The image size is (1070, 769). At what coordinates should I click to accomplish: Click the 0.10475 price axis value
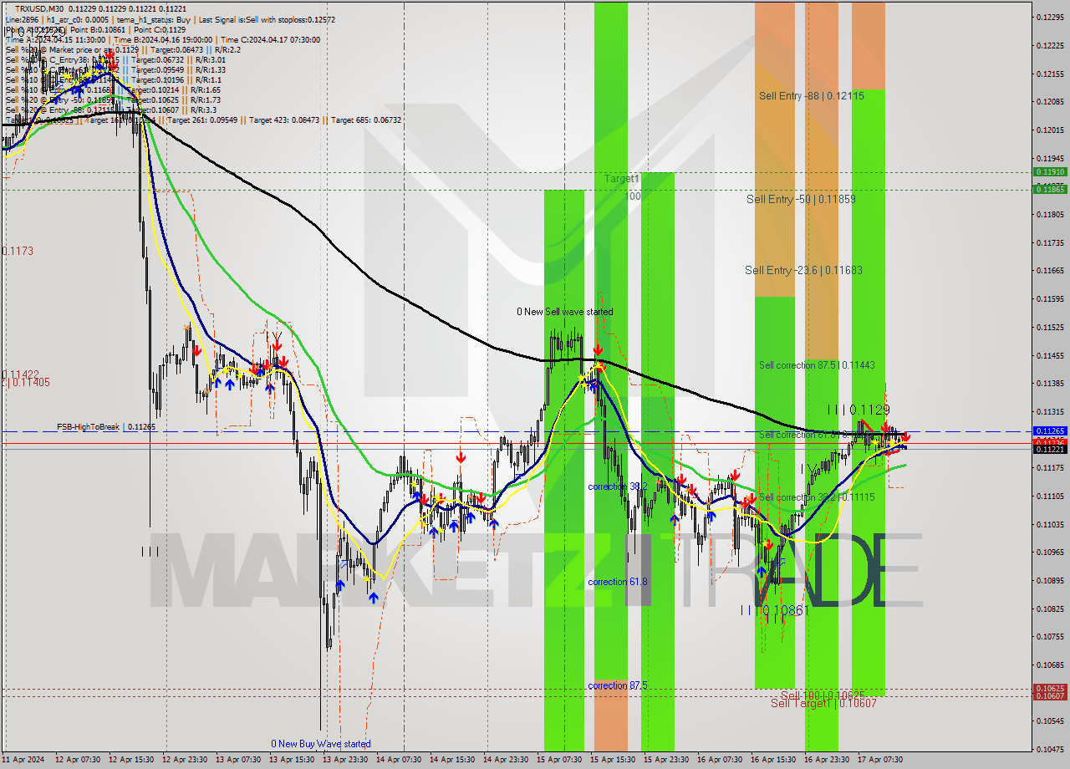pyautogui.click(x=1050, y=749)
